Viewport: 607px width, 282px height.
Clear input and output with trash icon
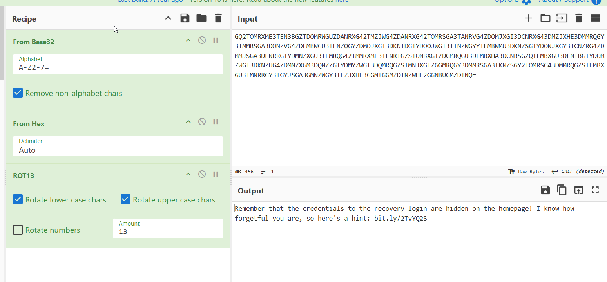click(579, 18)
